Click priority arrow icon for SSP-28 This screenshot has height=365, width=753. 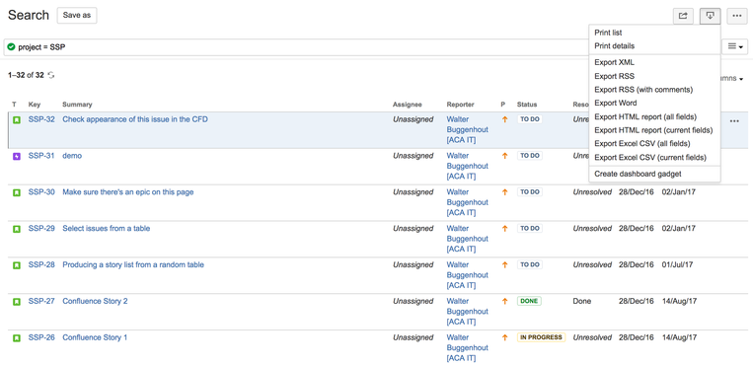[x=504, y=265]
